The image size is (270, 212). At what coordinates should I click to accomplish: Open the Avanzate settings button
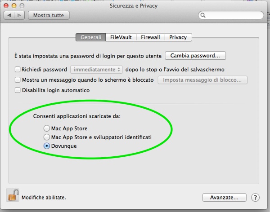(225, 197)
